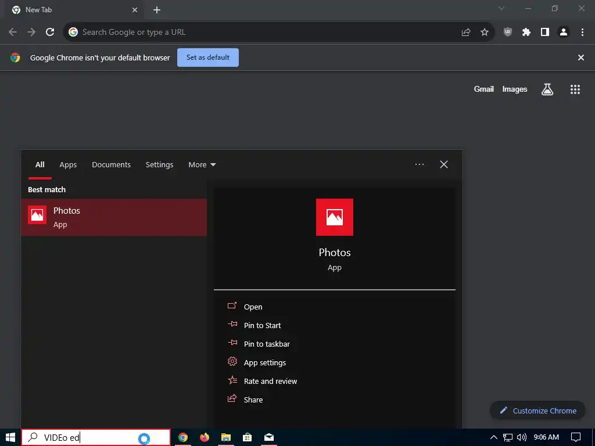
Task: Open search options ellipsis menu
Action: click(420, 164)
